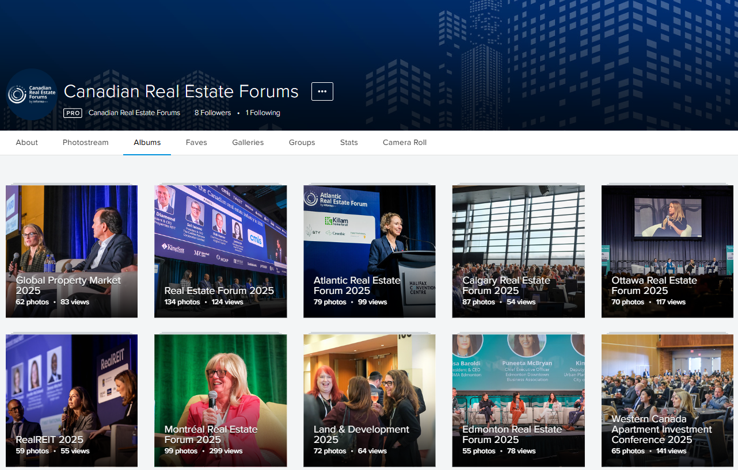The height and width of the screenshot is (470, 738).
Task: Open the RealREIT 2025 album
Action: [x=71, y=400]
